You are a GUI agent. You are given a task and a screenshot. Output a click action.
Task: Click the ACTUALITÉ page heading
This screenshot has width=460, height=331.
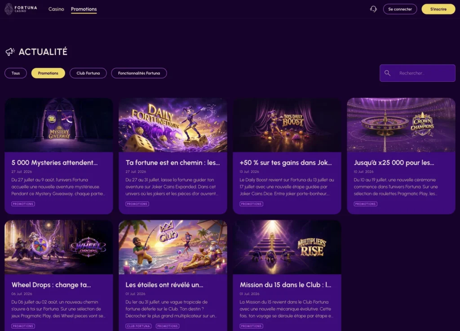point(43,52)
